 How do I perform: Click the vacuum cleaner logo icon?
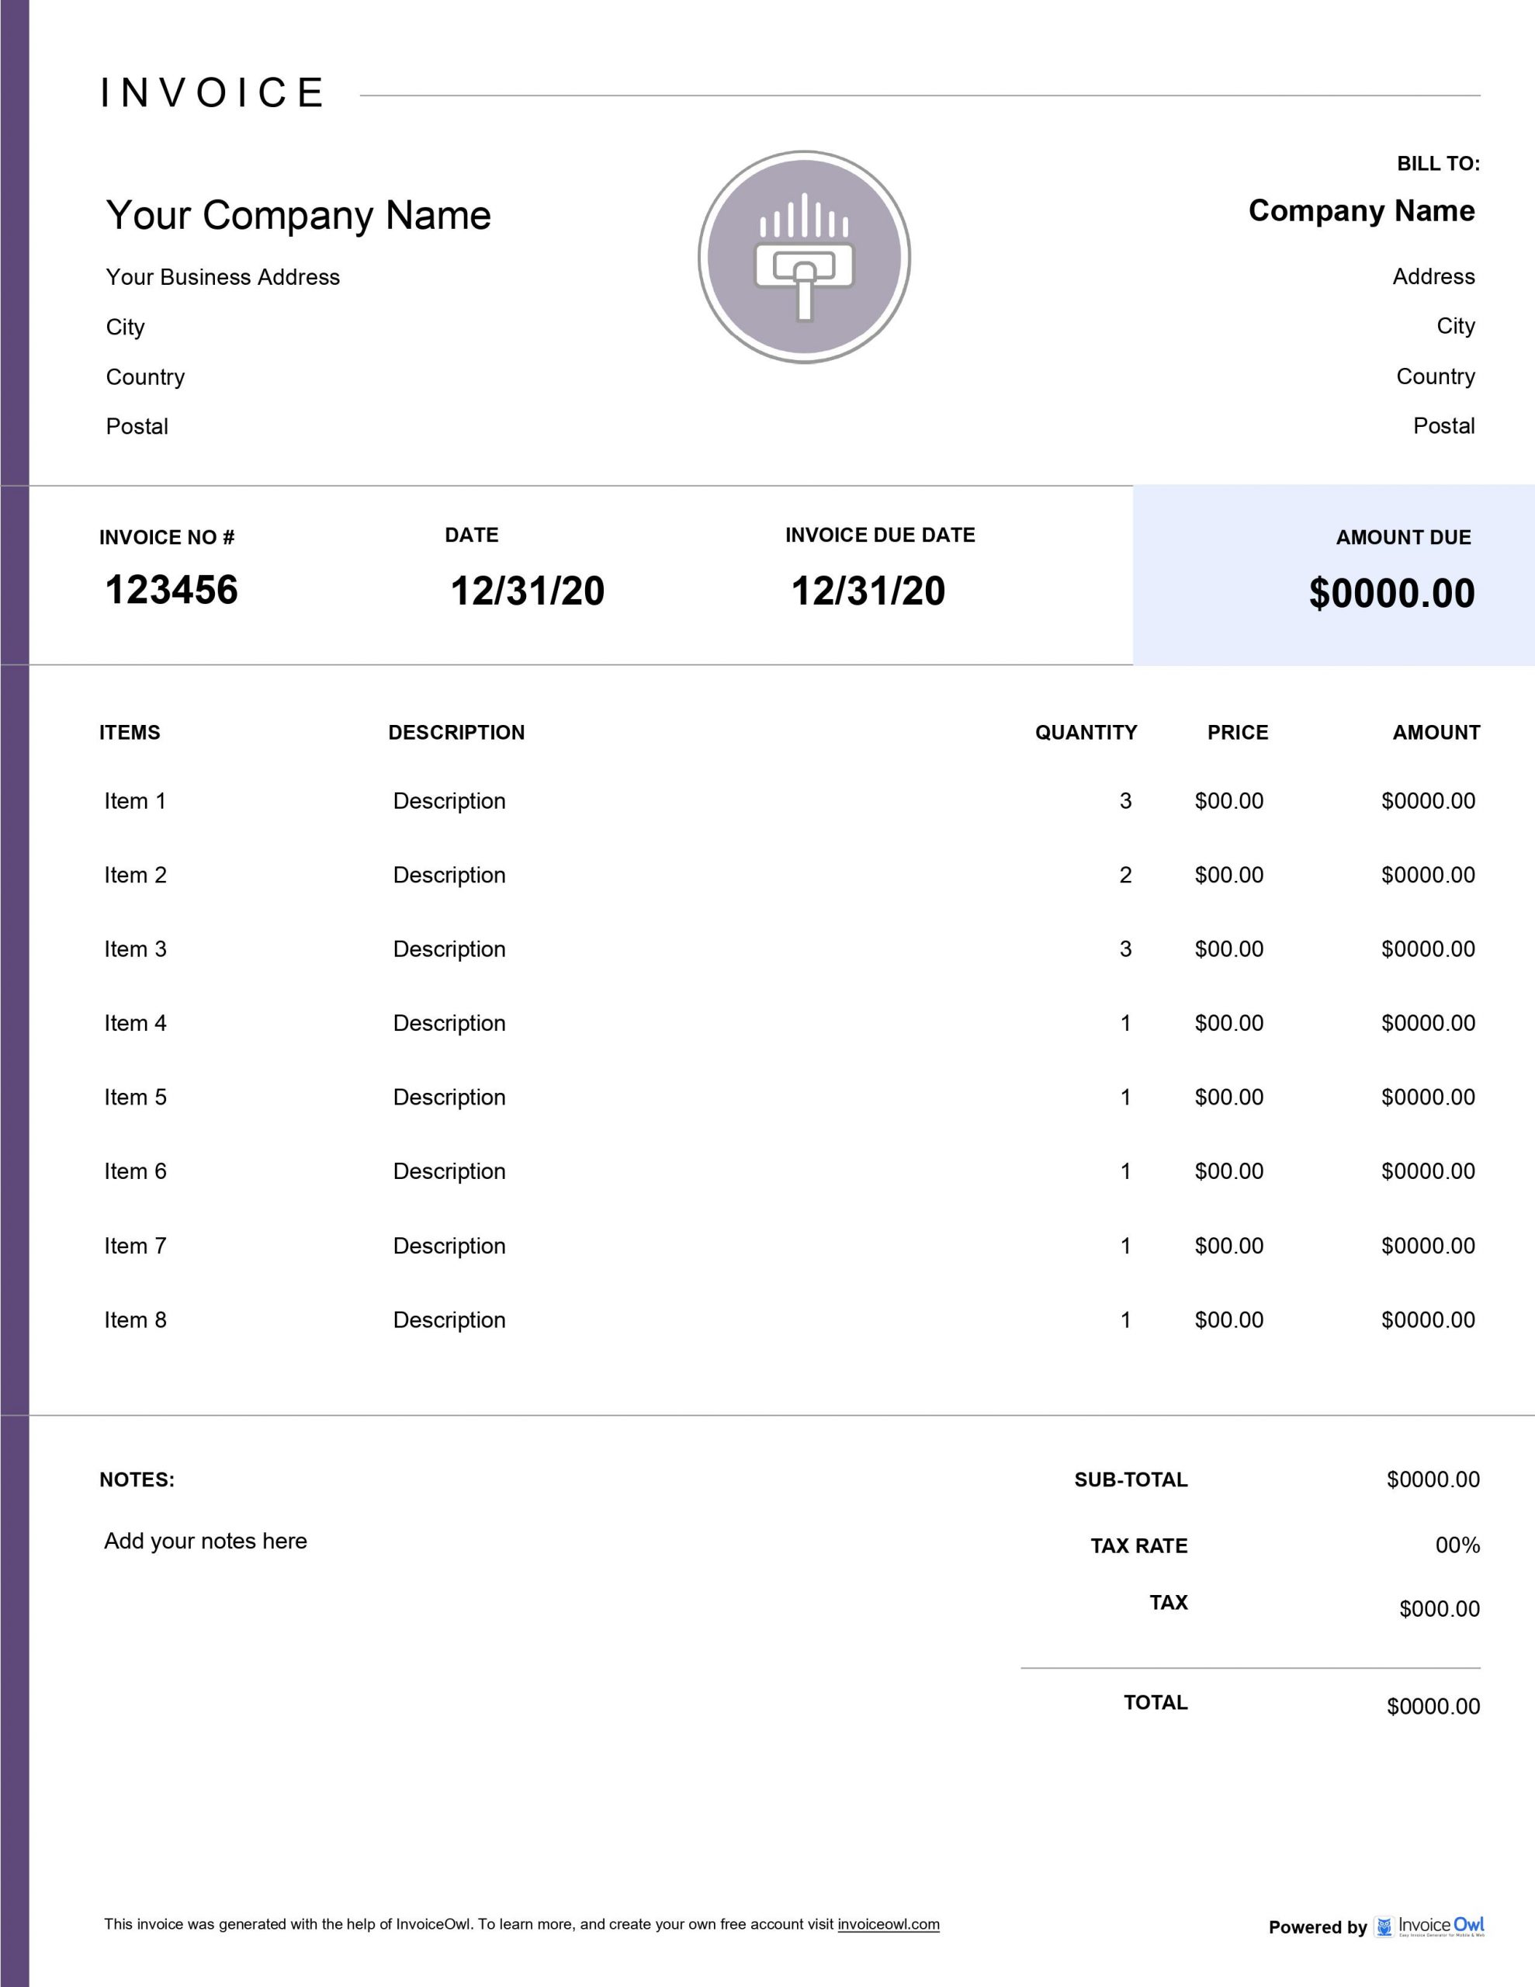[803, 258]
